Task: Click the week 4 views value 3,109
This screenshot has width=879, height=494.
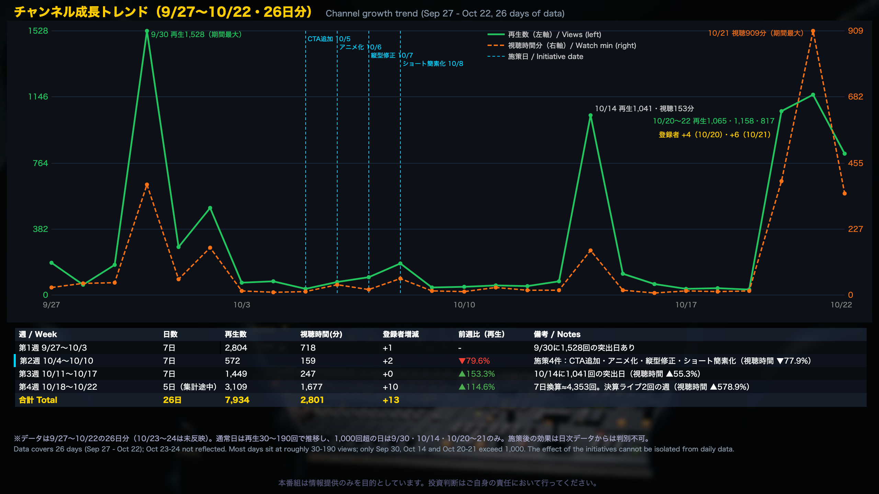Action: tap(236, 387)
